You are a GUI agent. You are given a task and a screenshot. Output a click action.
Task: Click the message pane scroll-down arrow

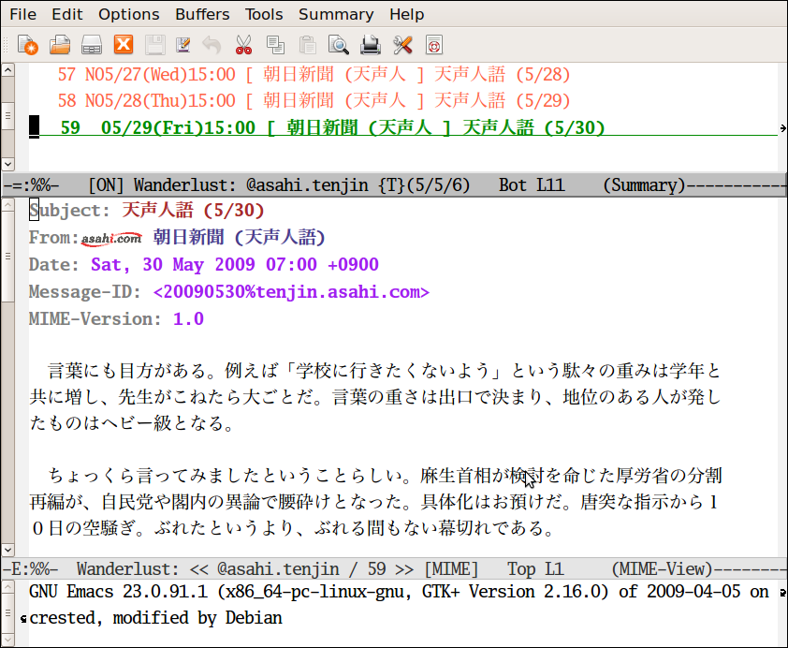click(7, 550)
